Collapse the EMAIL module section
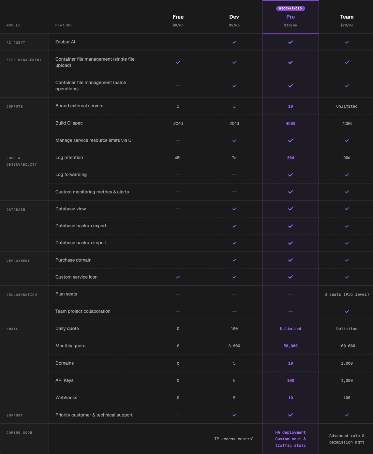The image size is (373, 454). pyautogui.click(x=12, y=329)
